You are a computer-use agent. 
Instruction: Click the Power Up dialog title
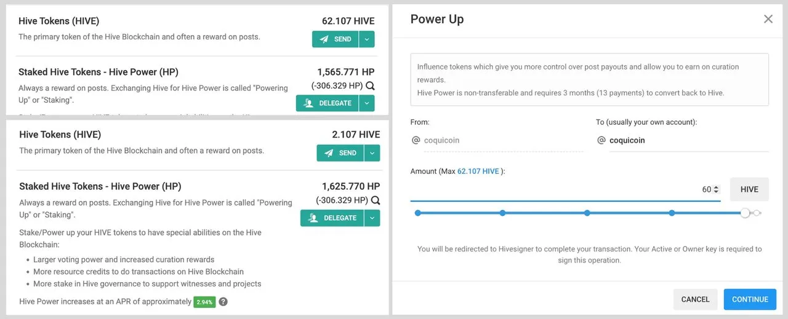tap(437, 19)
